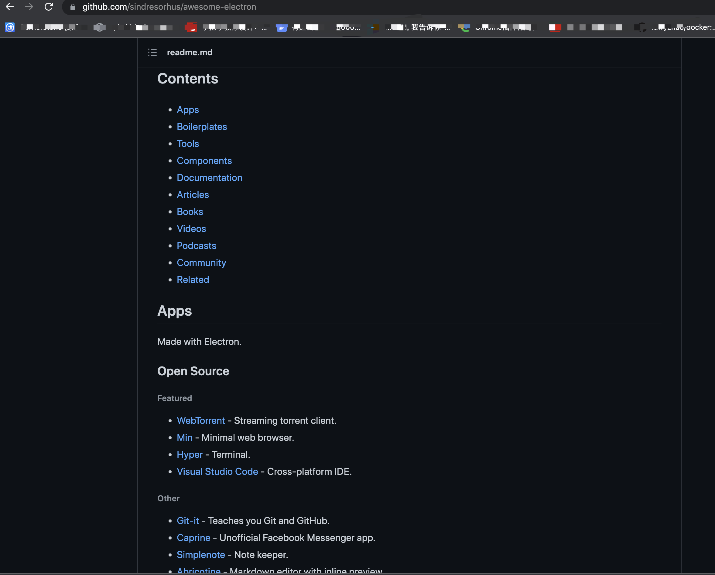Click the red bookmark favicon
This screenshot has height=575, width=715.
pos(191,27)
